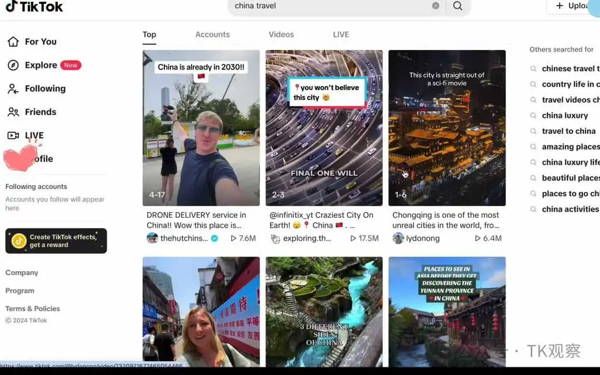600x375 pixels.
Task: Click the lydonong avatar icon
Action: pos(398,238)
